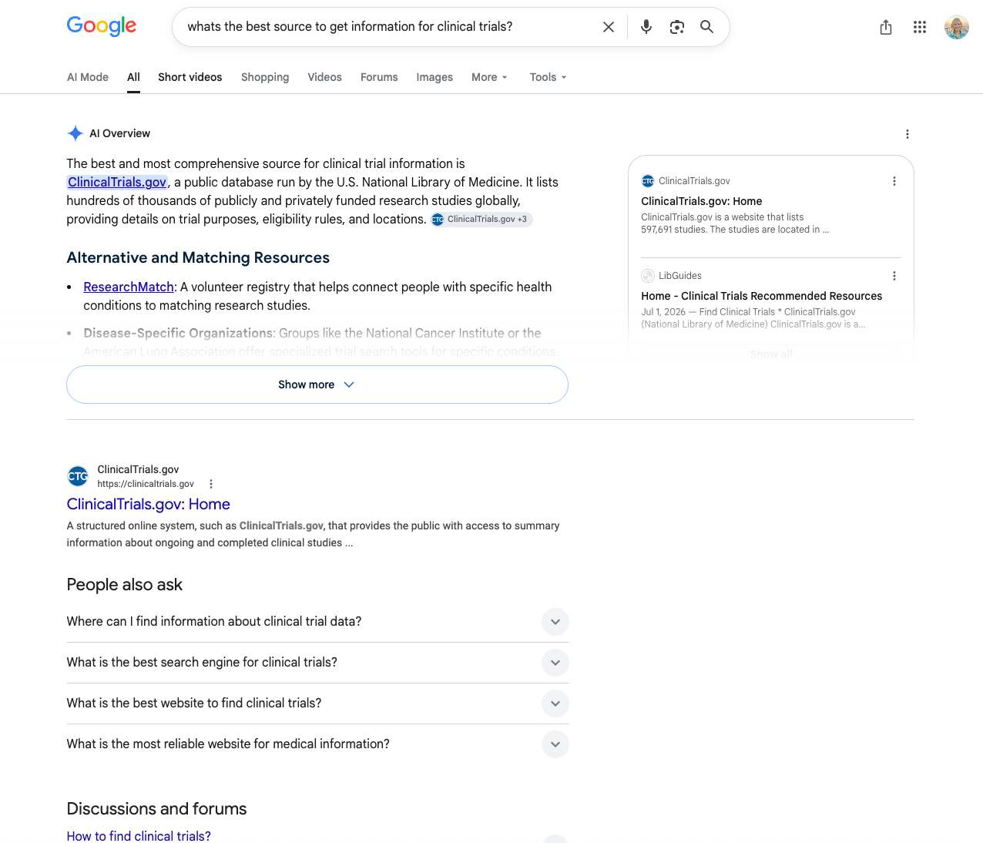Click the ClinicalTrials.gov result favicon
Image resolution: width=983 pixels, height=843 pixels.
[78, 476]
